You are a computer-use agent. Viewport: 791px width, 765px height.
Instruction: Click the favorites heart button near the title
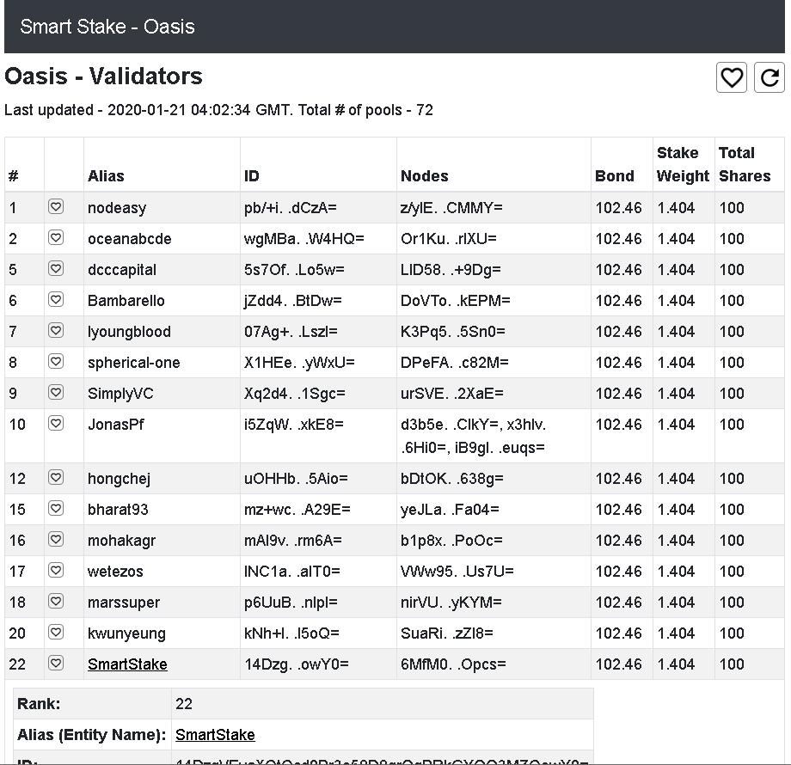coord(732,77)
